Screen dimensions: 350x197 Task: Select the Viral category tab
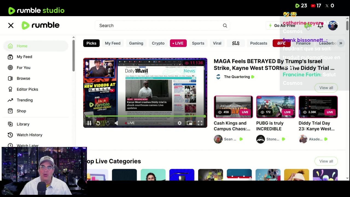[217, 43]
